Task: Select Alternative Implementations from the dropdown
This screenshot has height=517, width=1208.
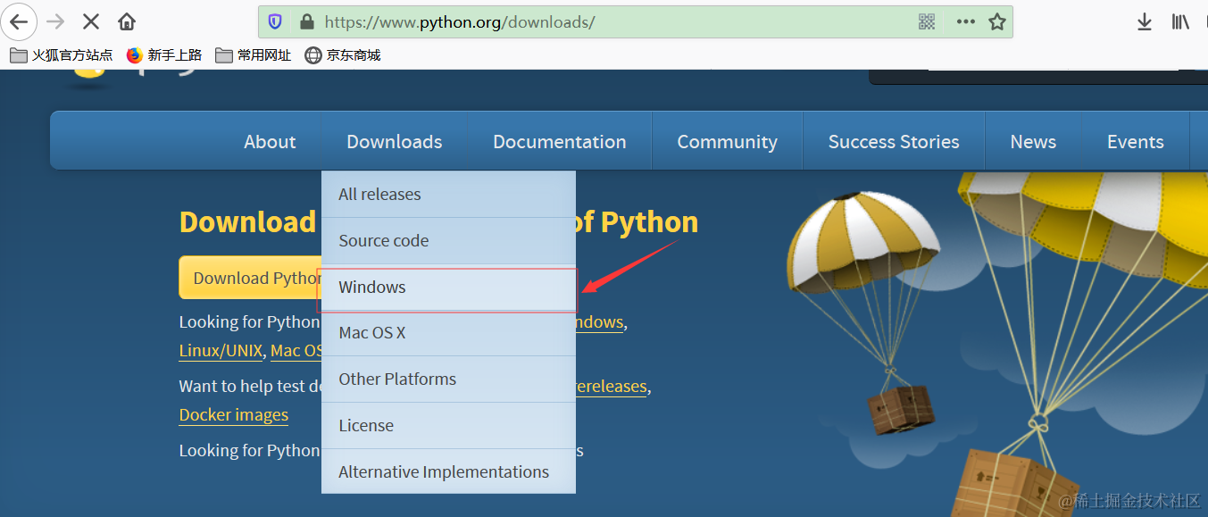Action: click(448, 471)
